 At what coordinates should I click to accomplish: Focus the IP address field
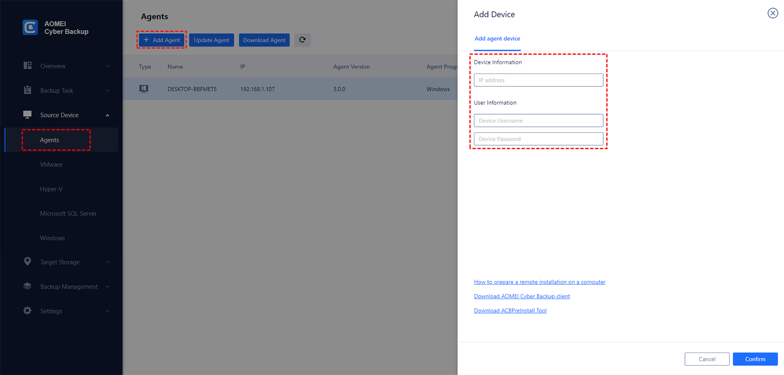[539, 80]
